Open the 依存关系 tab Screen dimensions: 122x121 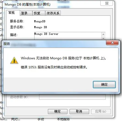point(53,13)
